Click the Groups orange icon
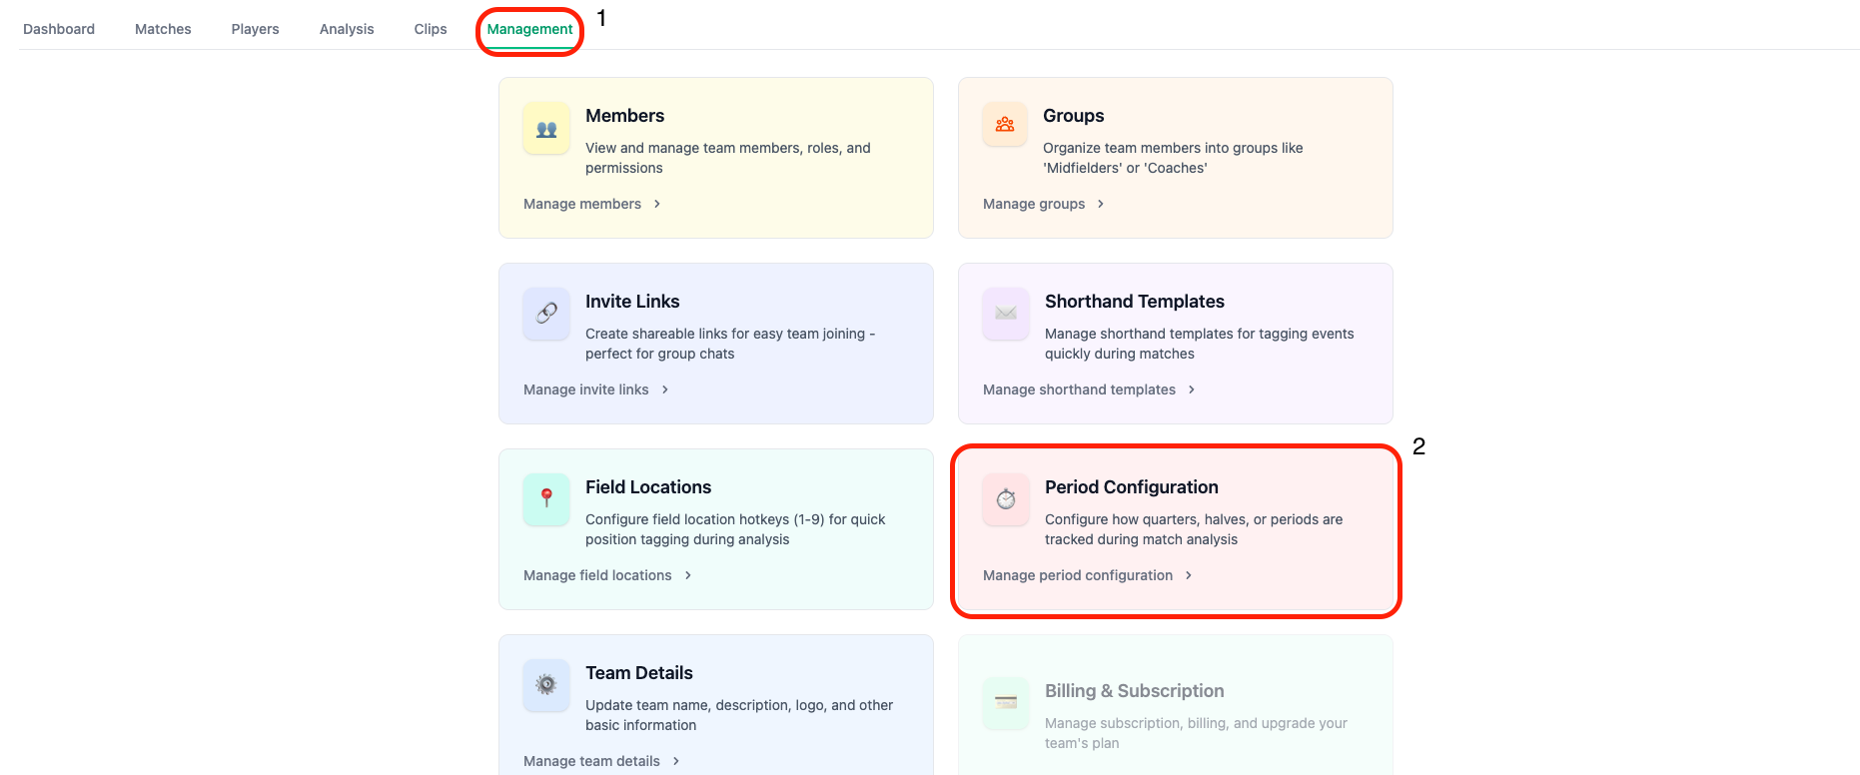The image size is (1860, 775). click(x=1005, y=125)
